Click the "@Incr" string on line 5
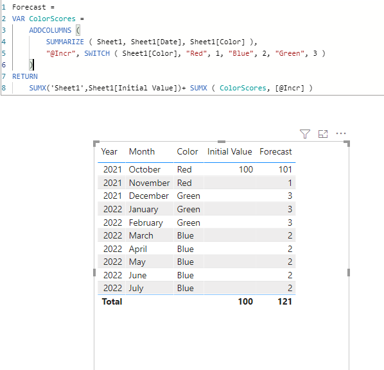This screenshot has width=384, height=370. (x=61, y=53)
